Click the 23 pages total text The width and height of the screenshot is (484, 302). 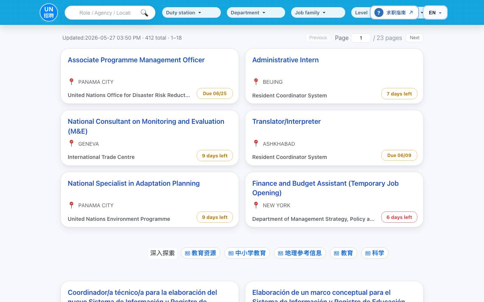click(x=388, y=38)
